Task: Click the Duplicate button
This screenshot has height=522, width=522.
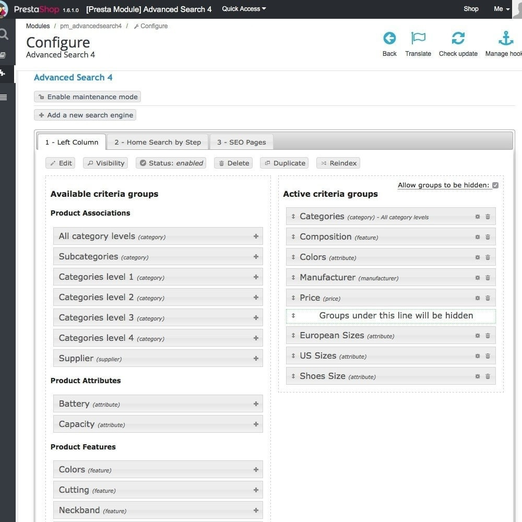Action: [284, 163]
